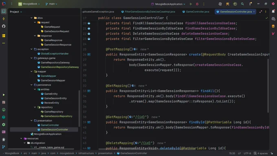The height and width of the screenshot is (156, 277).
Task: Click findById method name in editor
Action: (197, 122)
